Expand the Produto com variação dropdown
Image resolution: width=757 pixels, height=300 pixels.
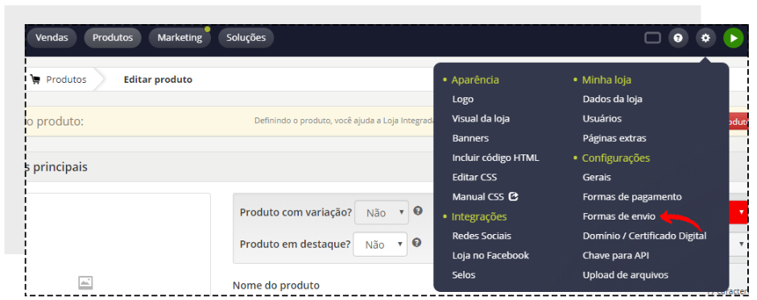[382, 212]
